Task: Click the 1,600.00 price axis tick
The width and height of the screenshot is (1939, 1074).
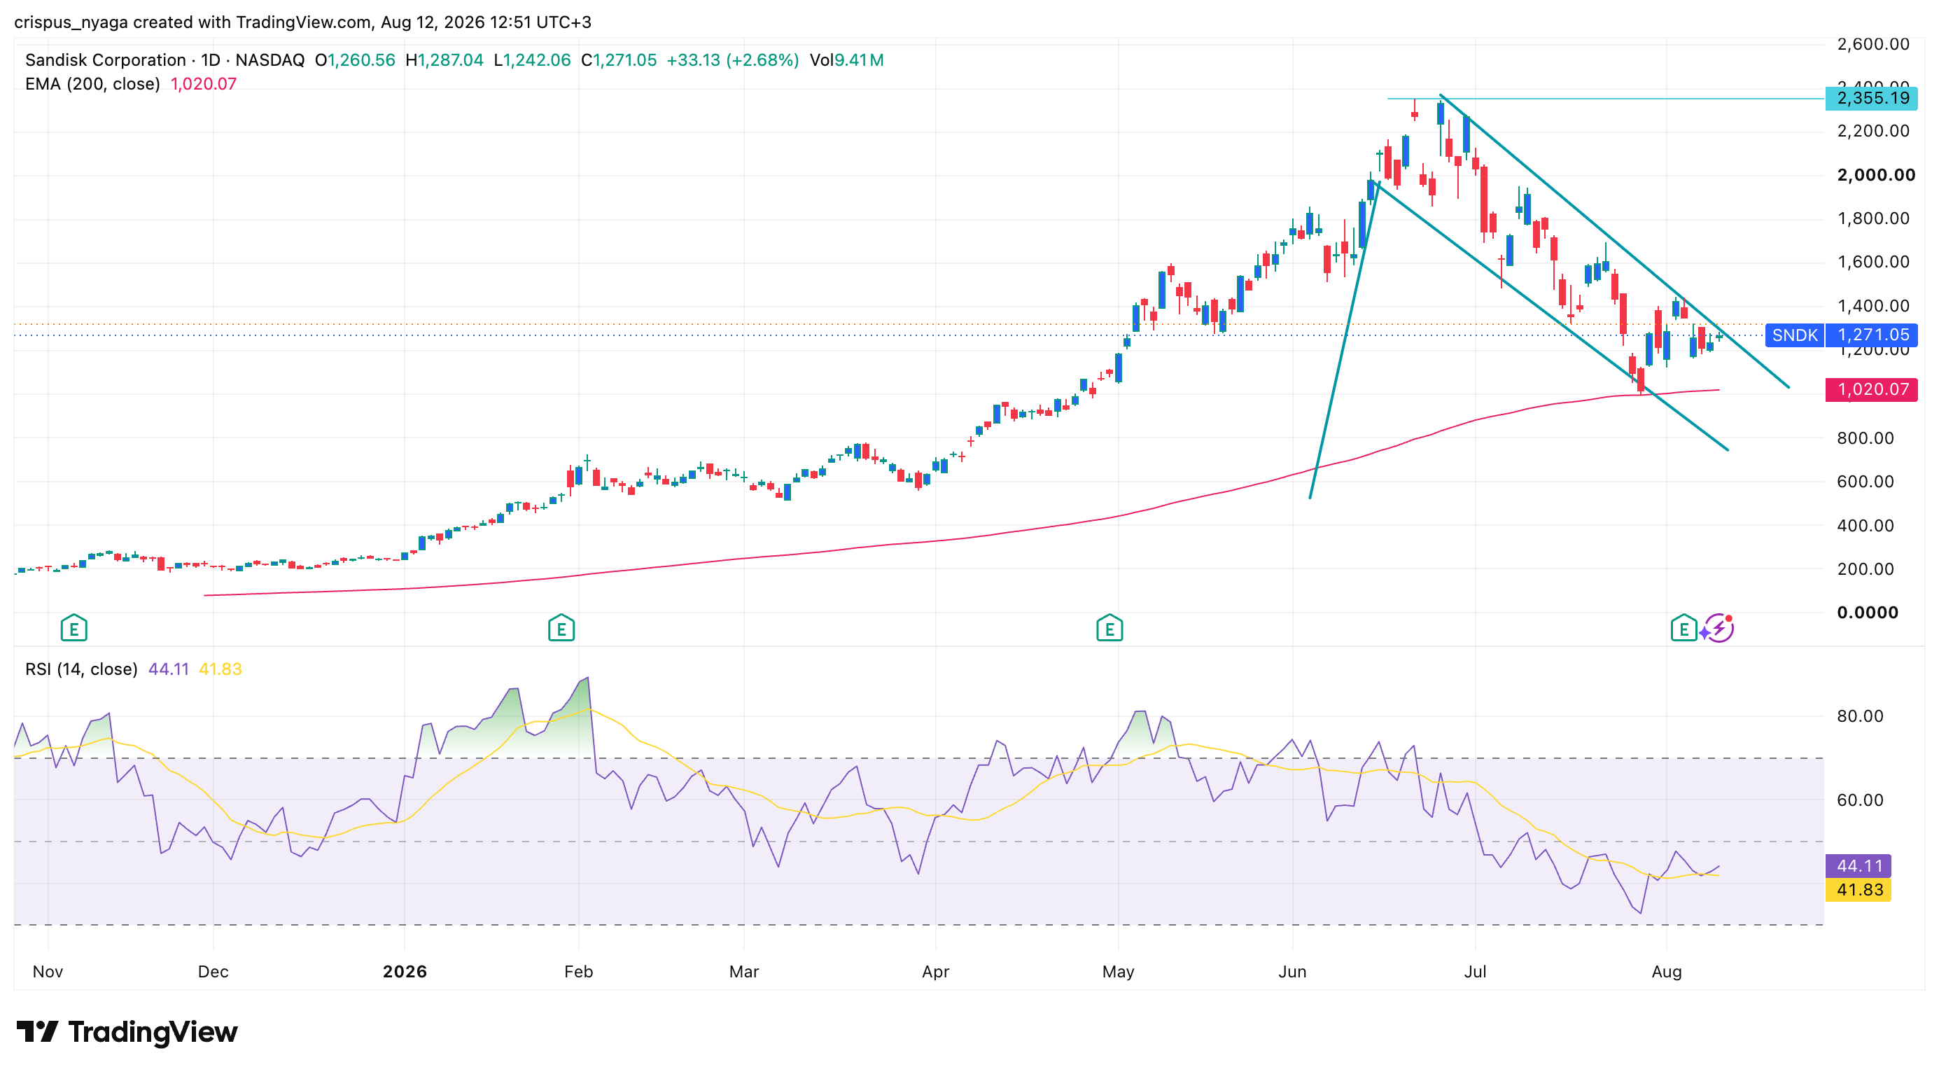Action: [x=1872, y=262]
